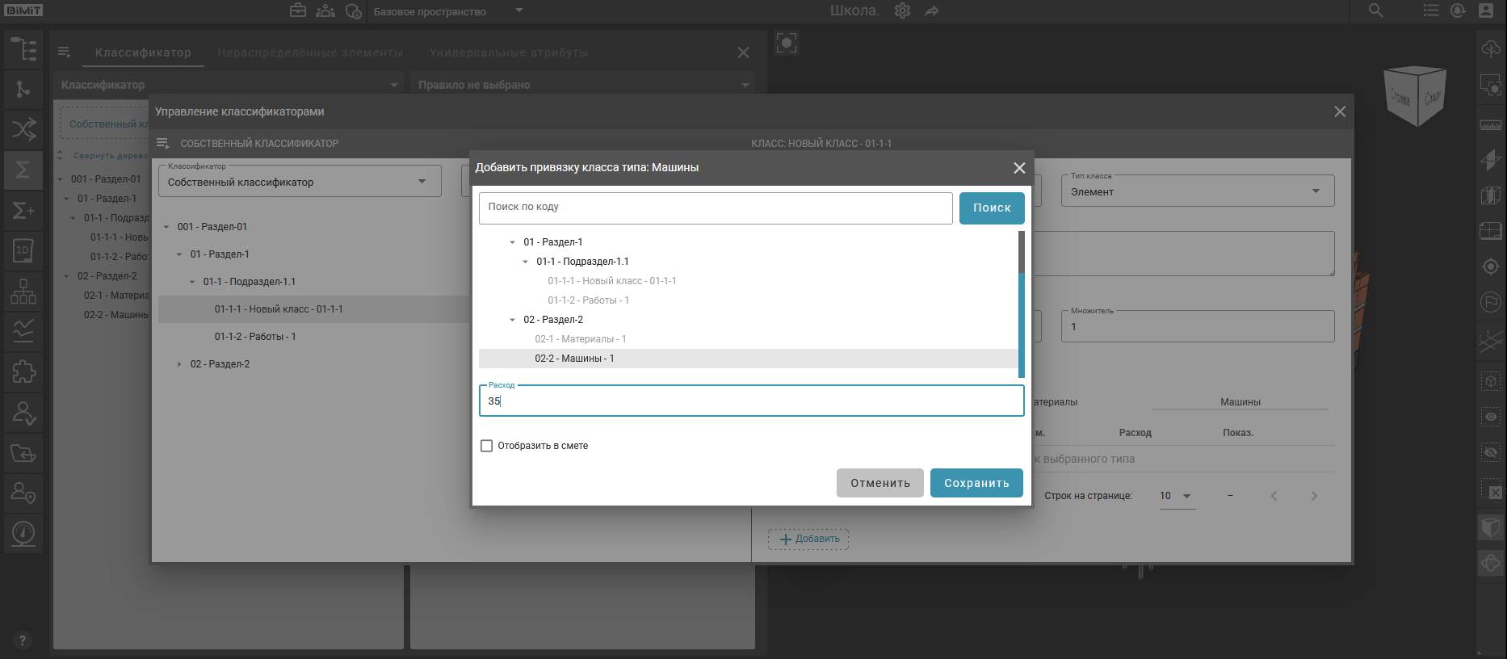The image size is (1507, 659).
Task: Switch to 'Нераспределённые элементы' tab
Action: coord(309,52)
